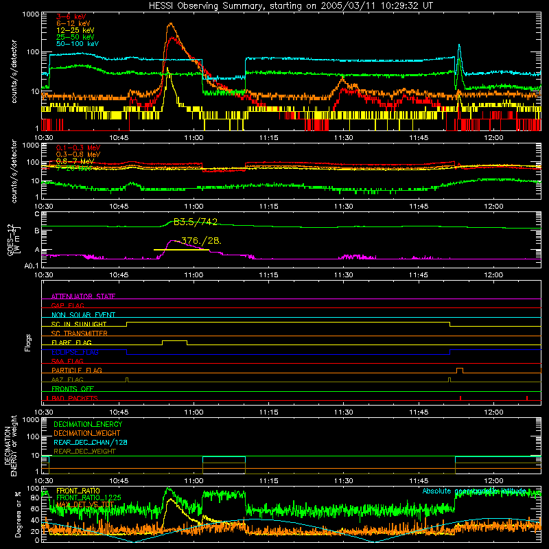549x549 pixels.
Task: Click the 'REAR_DEC_CHAN/128' legend label
Action: click(x=91, y=442)
